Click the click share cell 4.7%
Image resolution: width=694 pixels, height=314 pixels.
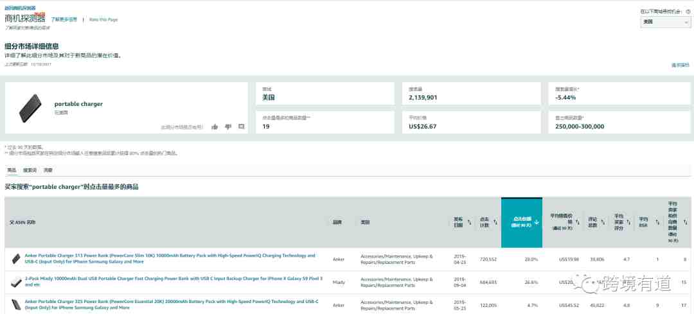[533, 305]
